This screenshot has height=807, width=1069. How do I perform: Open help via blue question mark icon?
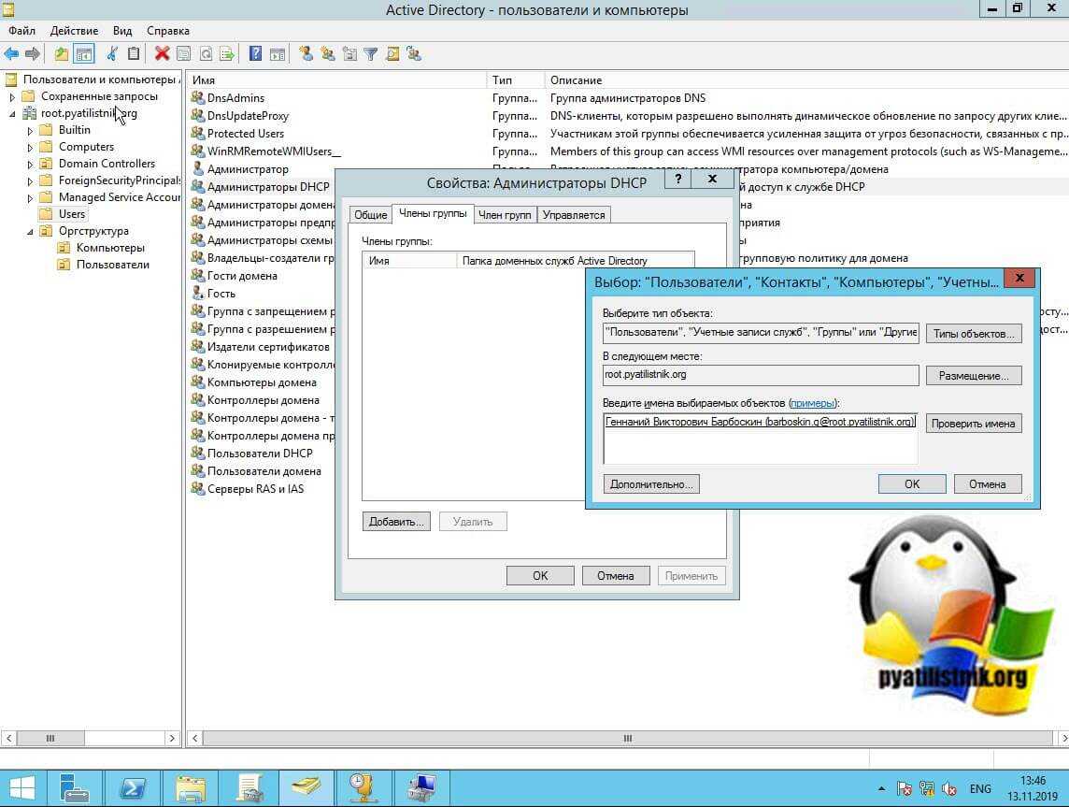pos(255,54)
